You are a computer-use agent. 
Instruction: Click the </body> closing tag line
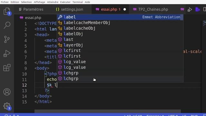(43, 96)
